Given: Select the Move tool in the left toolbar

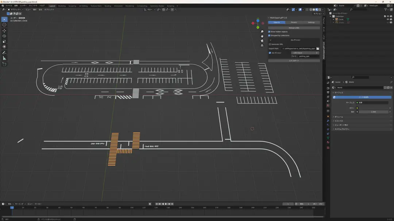Looking at the screenshot, I should point(4,31).
